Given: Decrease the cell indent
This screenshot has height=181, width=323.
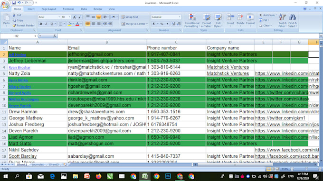Looking at the screenshot, I should tap(105, 24).
